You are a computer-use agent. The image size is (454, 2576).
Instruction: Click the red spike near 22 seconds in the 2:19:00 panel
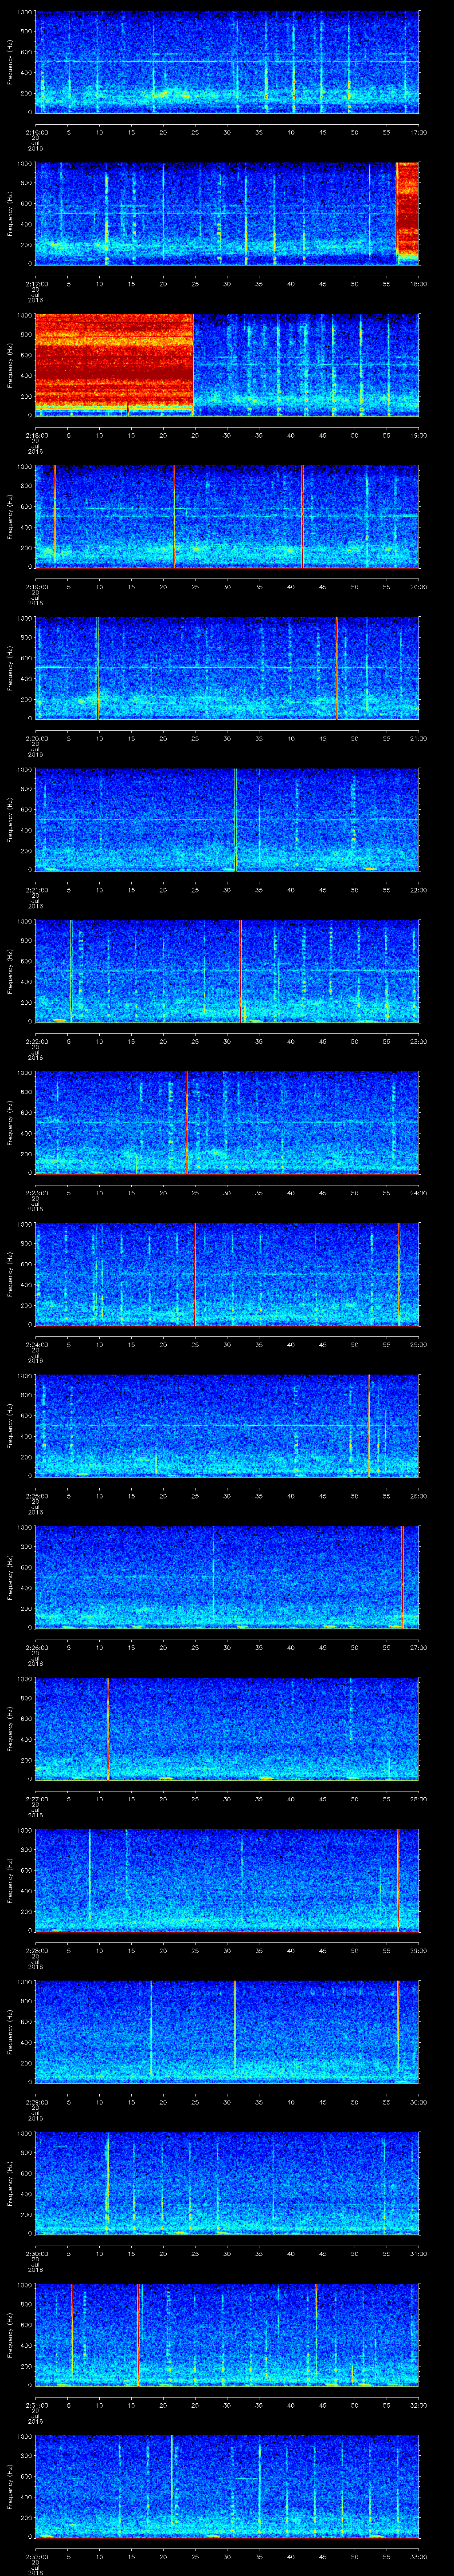tap(174, 517)
